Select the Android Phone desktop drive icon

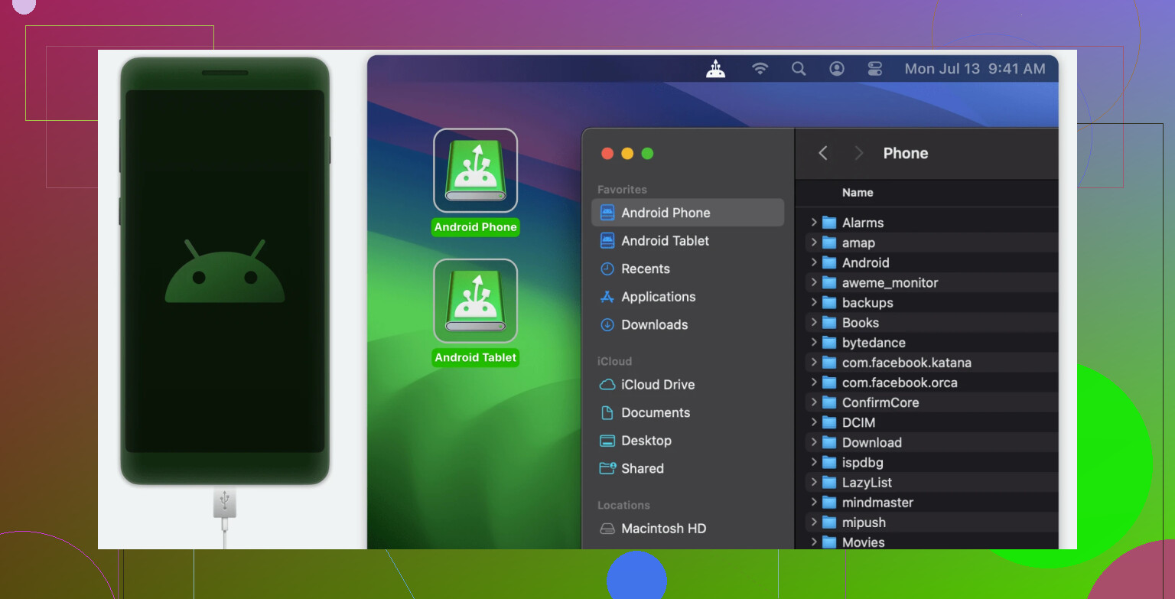tap(476, 171)
